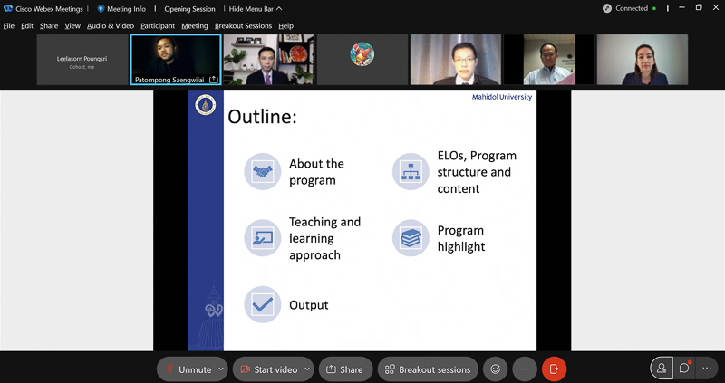Open panel options ellipsis at bottom right
The width and height of the screenshot is (725, 383).
coord(709,369)
